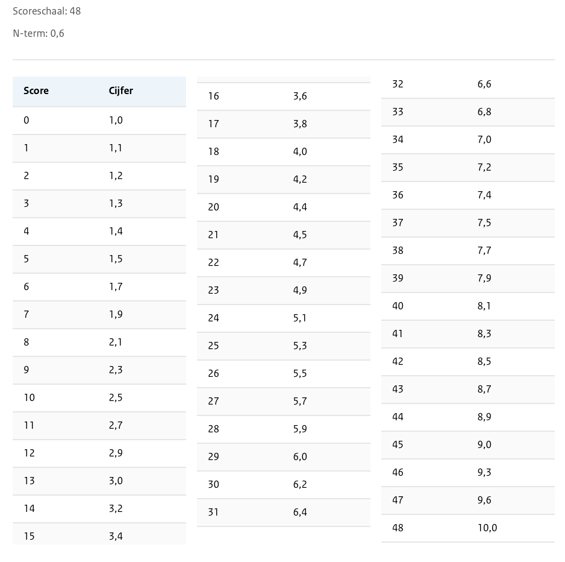Select score 24 in the table
The height and width of the screenshot is (562, 565).
[214, 318]
